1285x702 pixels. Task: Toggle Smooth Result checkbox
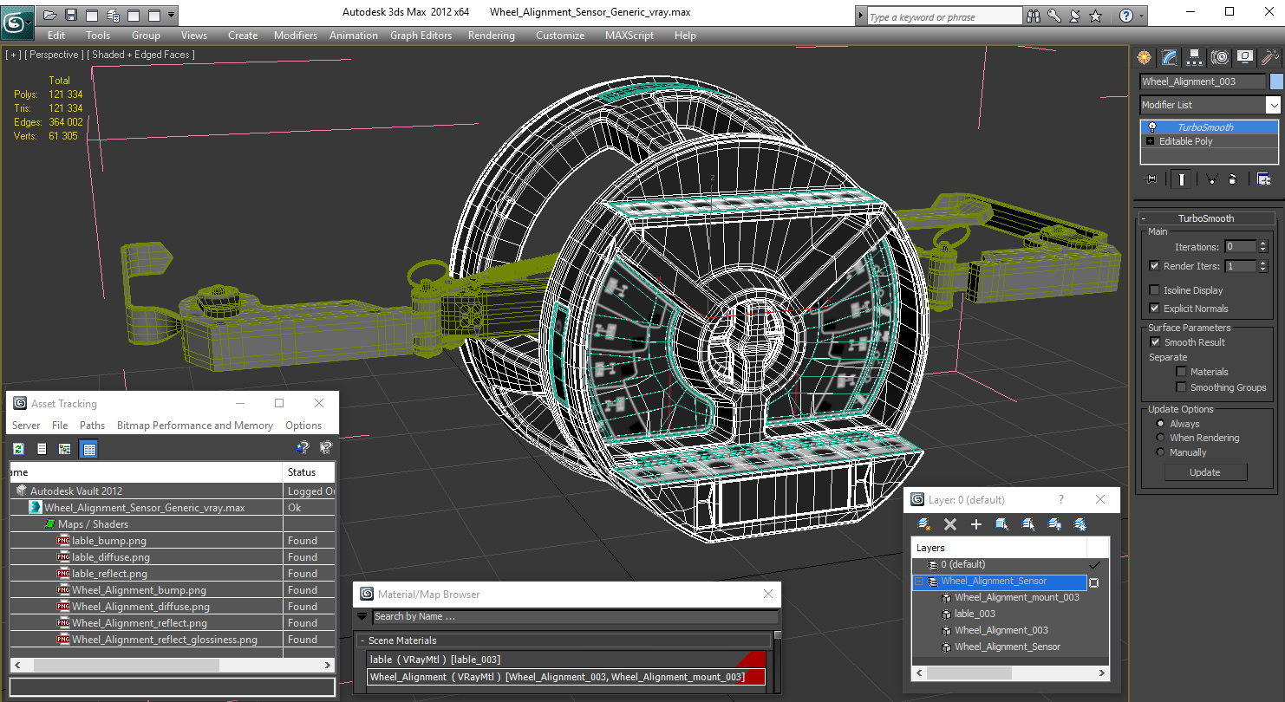1155,342
